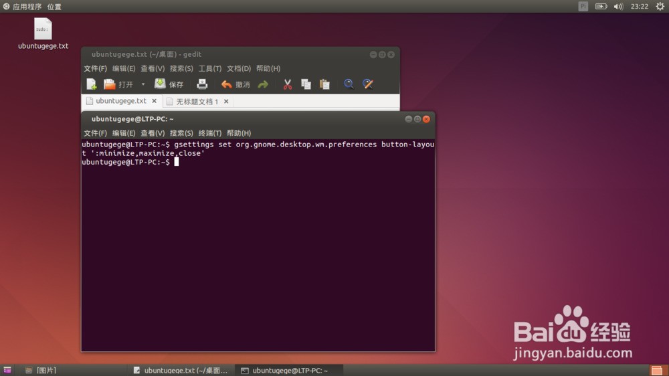Switch to the ubuntugege.txt tab
The image size is (669, 376).
coord(120,101)
